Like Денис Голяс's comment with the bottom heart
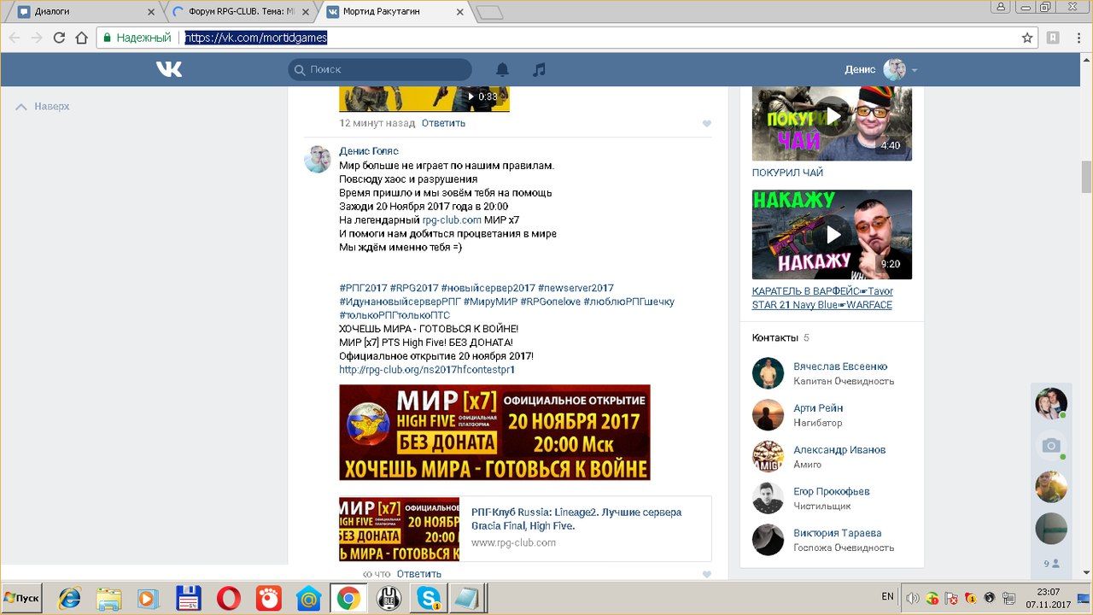Image resolution: width=1093 pixels, height=615 pixels. coord(707,575)
